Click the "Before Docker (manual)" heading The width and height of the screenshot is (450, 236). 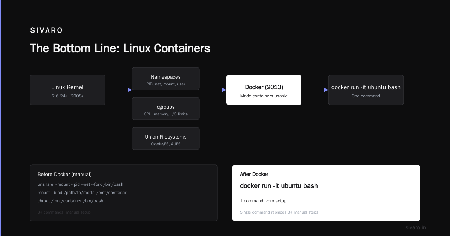click(x=64, y=174)
